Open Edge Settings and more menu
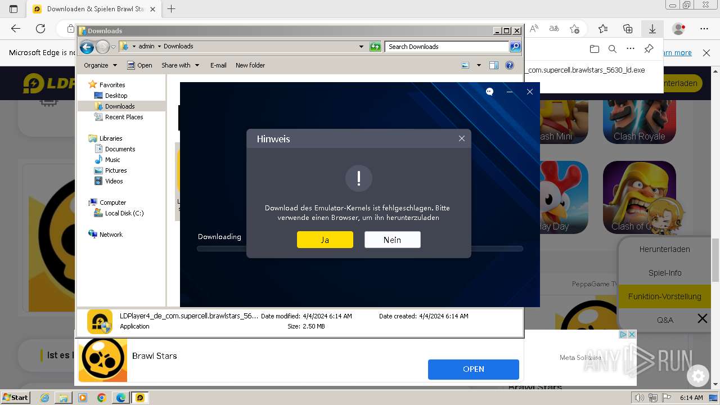This screenshot has height=405, width=720. 704,29
